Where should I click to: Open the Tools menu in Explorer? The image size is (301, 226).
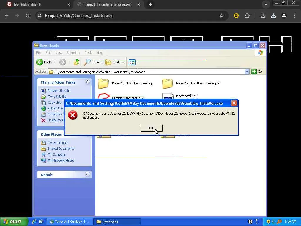point(88,53)
